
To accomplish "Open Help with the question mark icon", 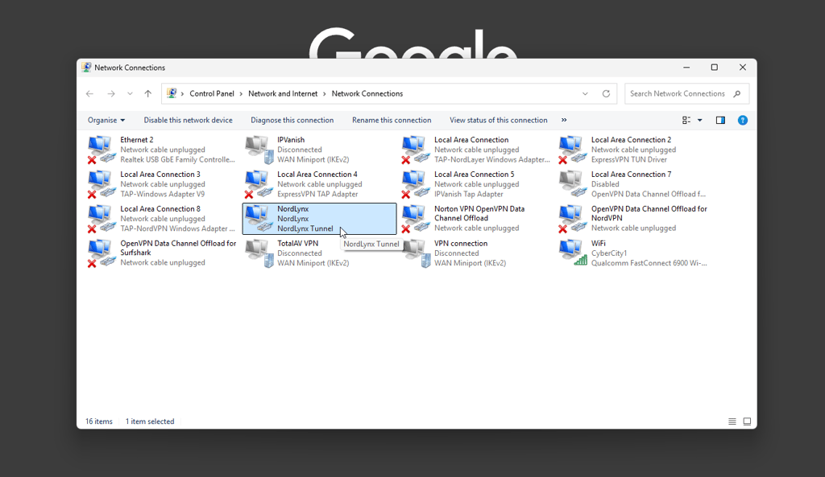I will click(x=742, y=121).
